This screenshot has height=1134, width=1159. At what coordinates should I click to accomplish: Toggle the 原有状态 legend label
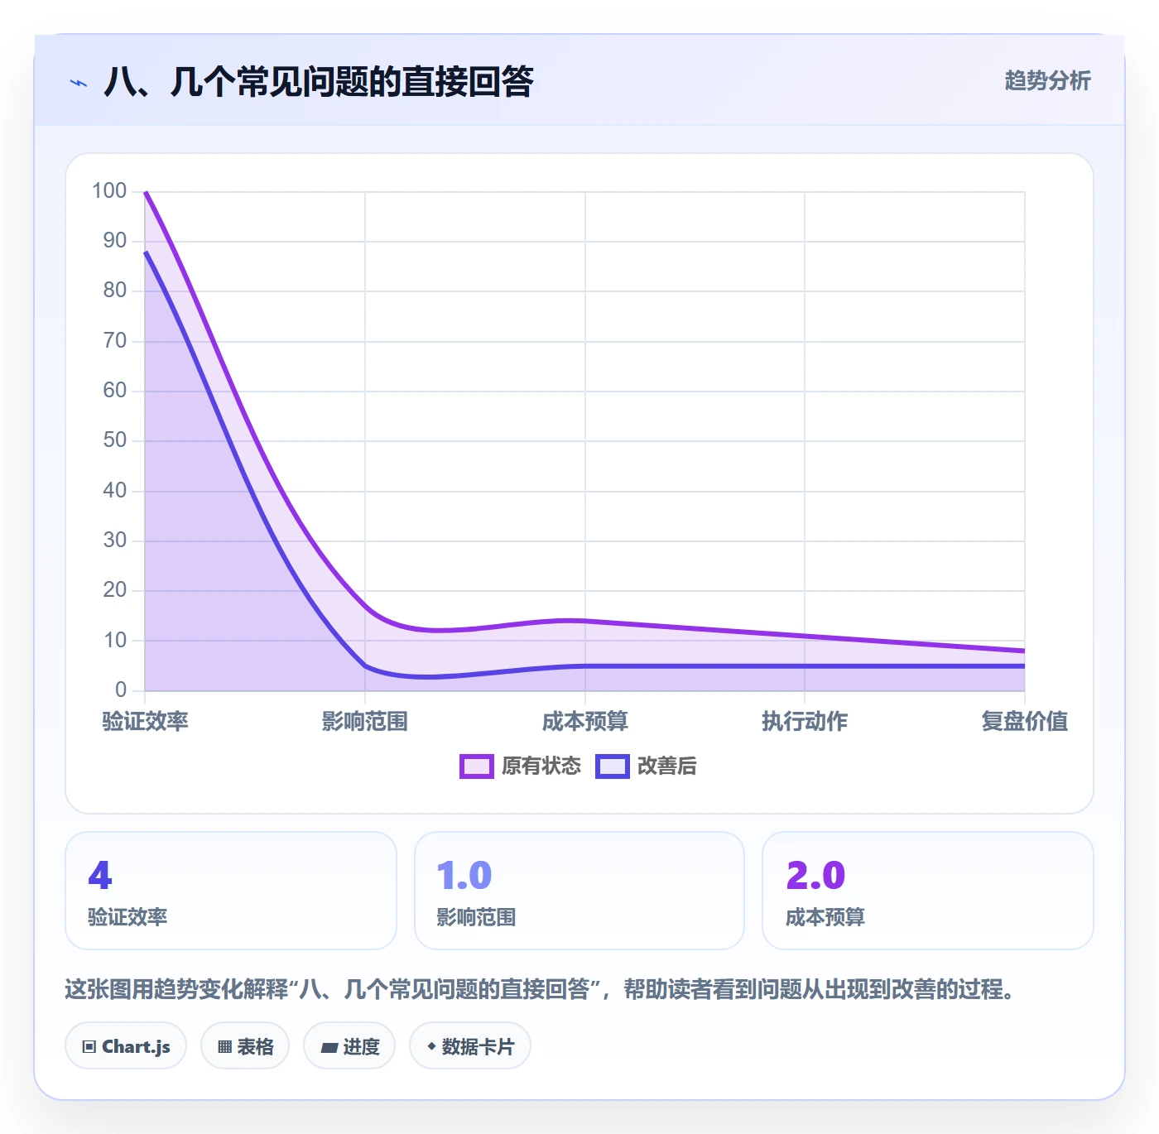pyautogui.click(x=541, y=766)
